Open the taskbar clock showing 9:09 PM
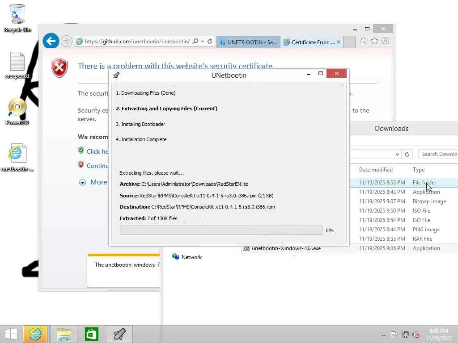458x343 pixels. (439, 335)
